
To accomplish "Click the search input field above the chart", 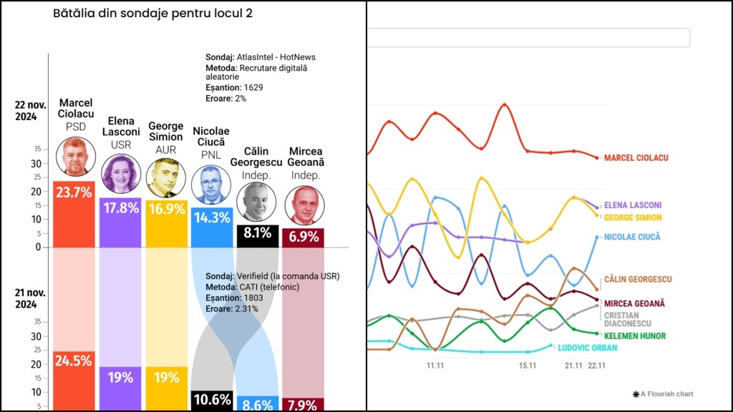I will pos(528,38).
